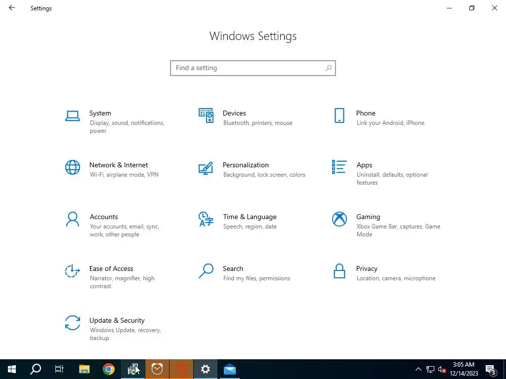Open the Phone settings title
Image resolution: width=506 pixels, height=379 pixels.
coord(366,113)
